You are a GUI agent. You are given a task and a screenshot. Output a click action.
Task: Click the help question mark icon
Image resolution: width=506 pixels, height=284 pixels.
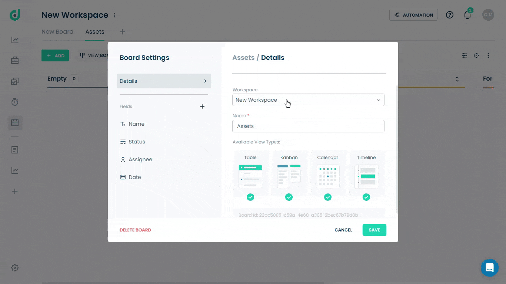coord(450,15)
